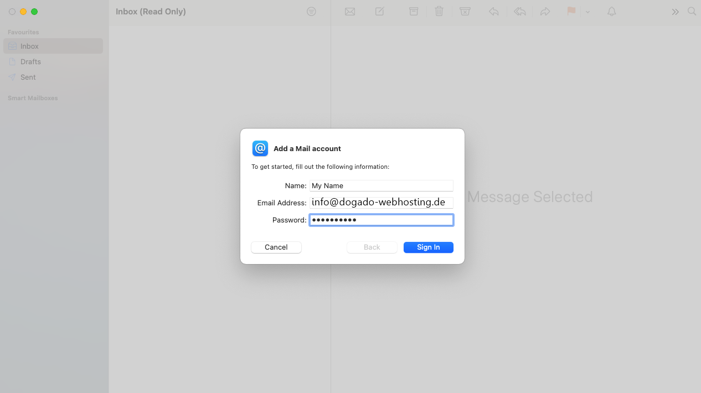This screenshot has height=393, width=701.
Task: Move message to Junk
Action: pos(465,12)
